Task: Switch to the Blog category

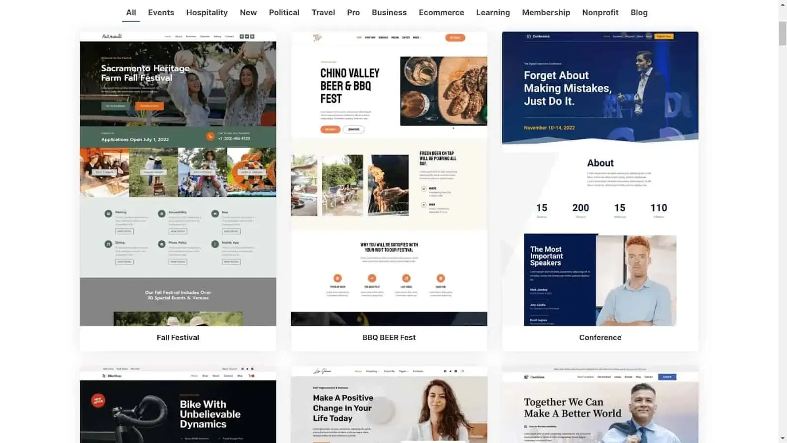Action: [x=639, y=12]
